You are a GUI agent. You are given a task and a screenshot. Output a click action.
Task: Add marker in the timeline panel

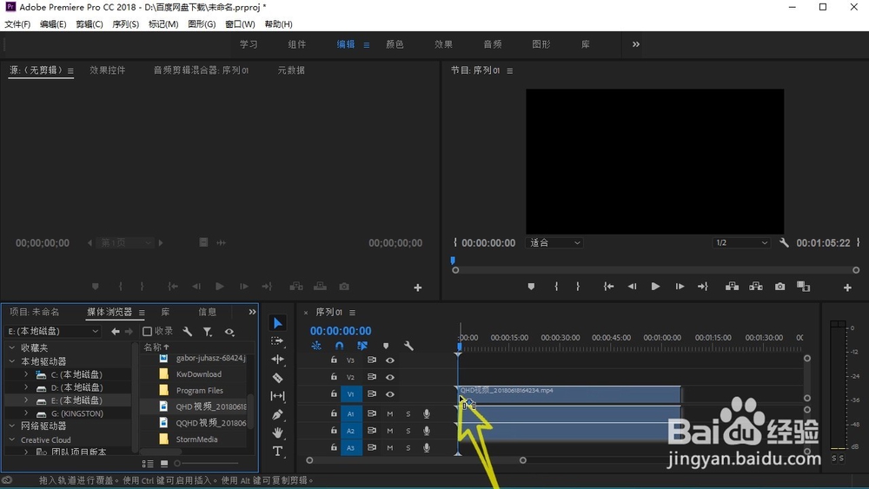pyautogui.click(x=386, y=346)
